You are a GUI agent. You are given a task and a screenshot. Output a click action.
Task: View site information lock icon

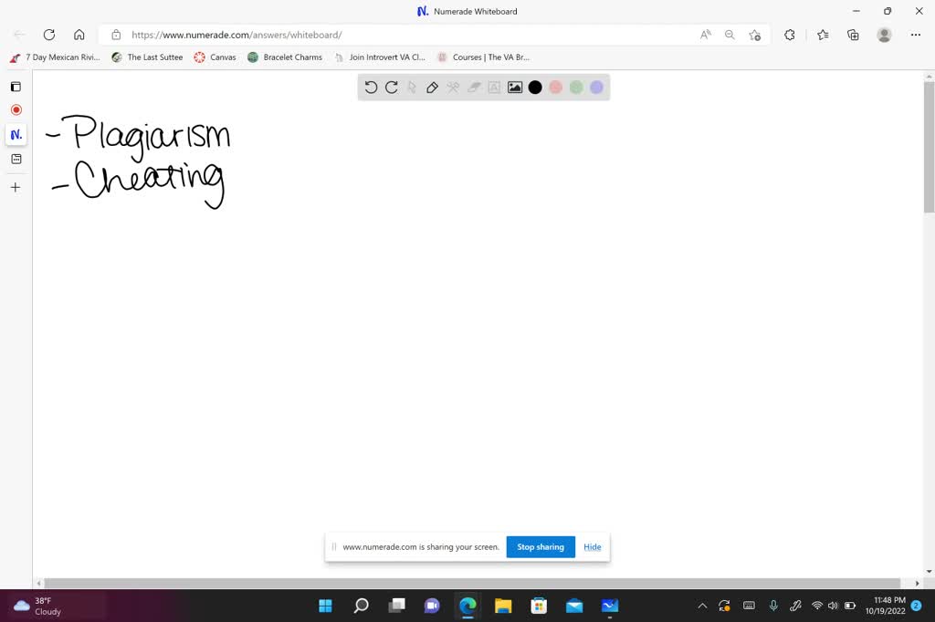[116, 36]
